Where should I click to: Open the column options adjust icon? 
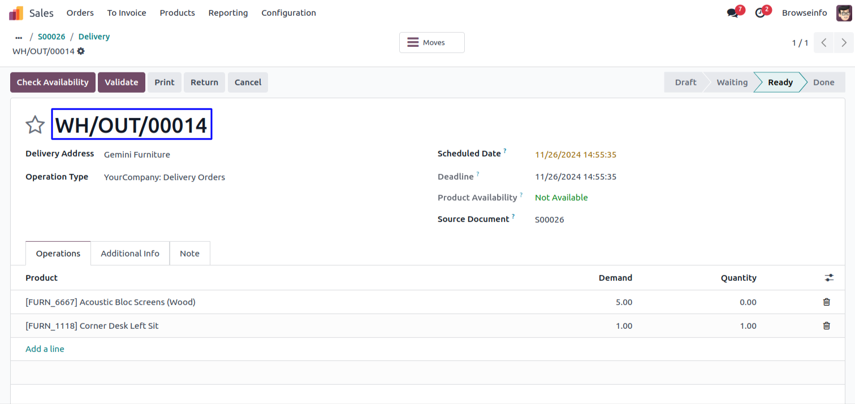pos(828,278)
